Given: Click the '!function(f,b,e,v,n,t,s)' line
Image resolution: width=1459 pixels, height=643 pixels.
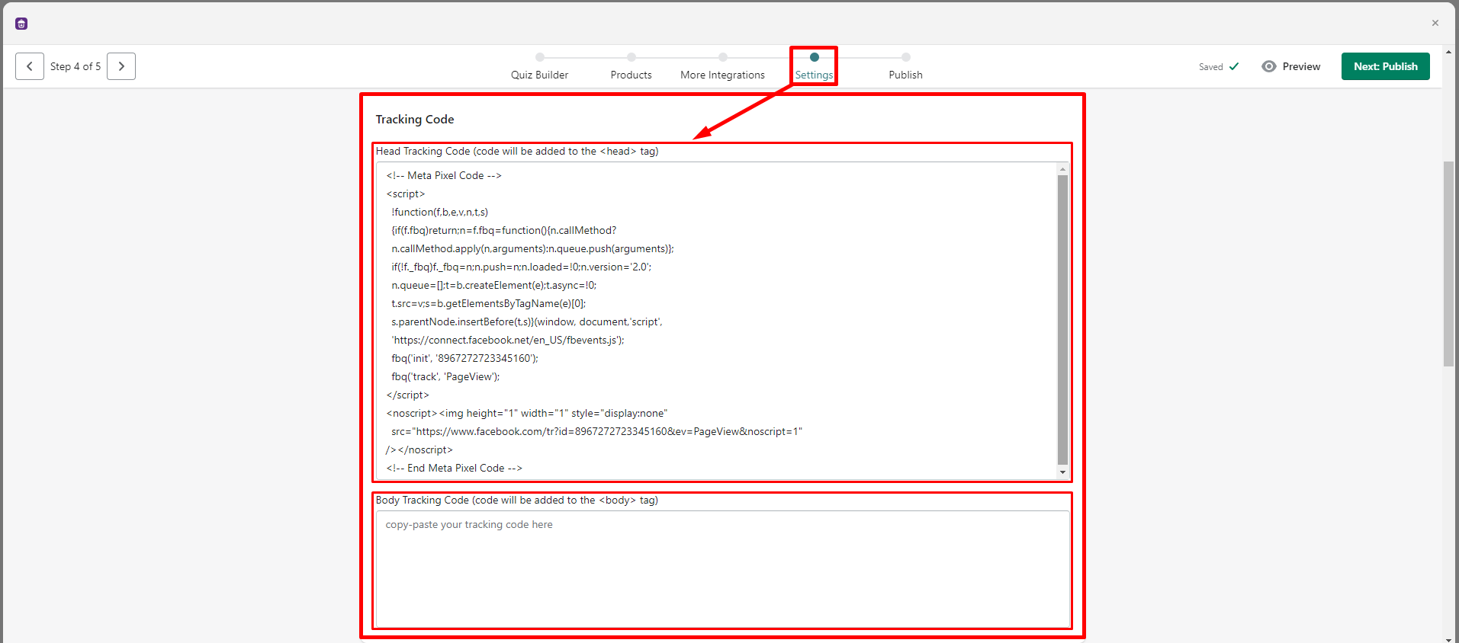Looking at the screenshot, I should click(439, 212).
